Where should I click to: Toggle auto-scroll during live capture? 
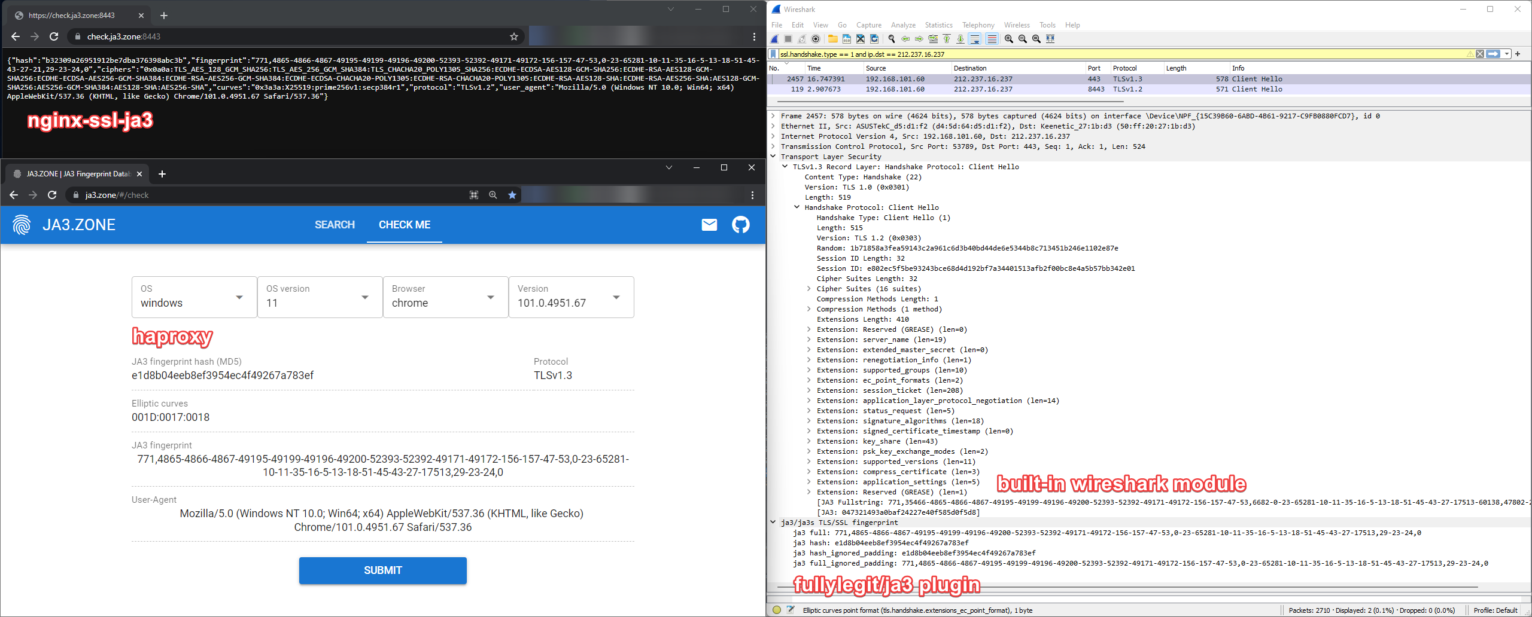975,39
